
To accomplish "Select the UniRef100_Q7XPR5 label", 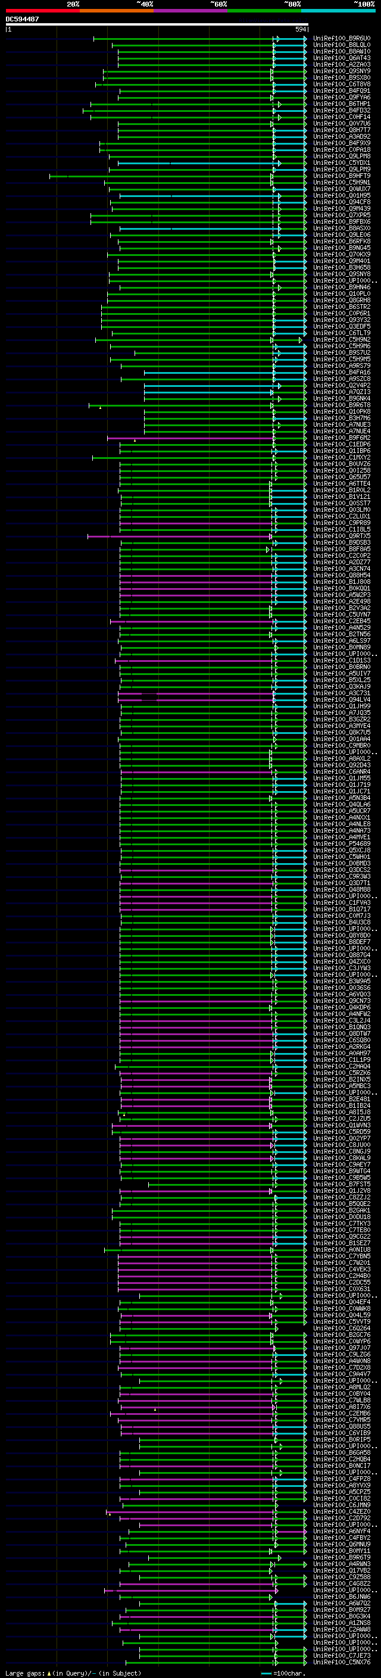I will (341, 215).
